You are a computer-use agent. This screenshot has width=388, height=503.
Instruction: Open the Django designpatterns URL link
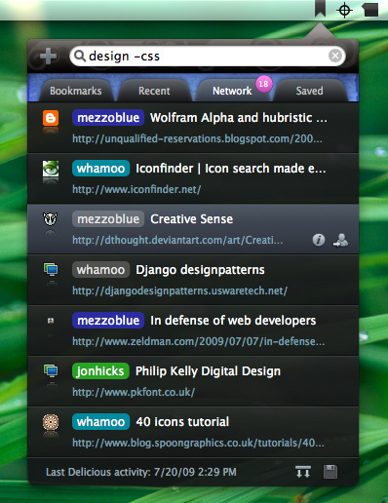pyautogui.click(x=179, y=290)
